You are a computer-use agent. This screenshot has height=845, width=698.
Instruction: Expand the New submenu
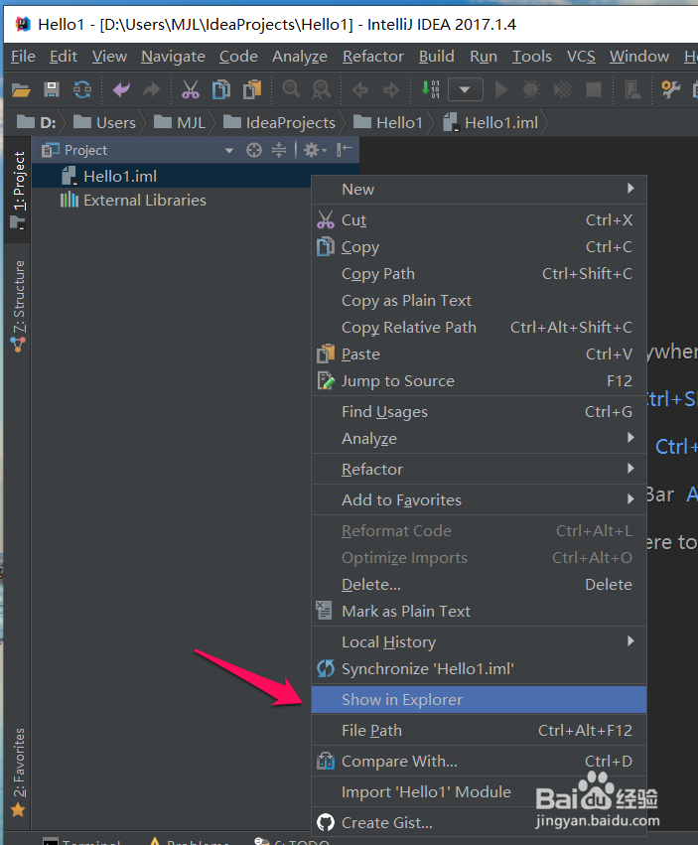(x=479, y=189)
